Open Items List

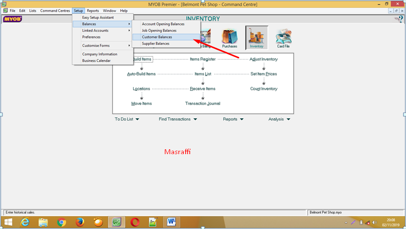click(203, 74)
